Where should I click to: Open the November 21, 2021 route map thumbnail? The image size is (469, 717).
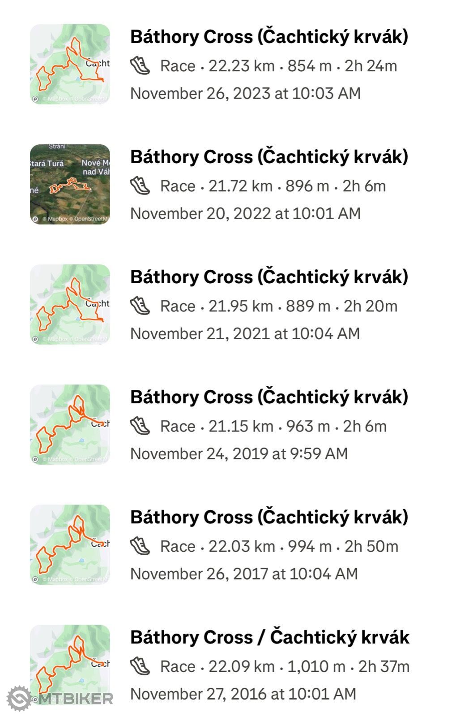click(70, 304)
